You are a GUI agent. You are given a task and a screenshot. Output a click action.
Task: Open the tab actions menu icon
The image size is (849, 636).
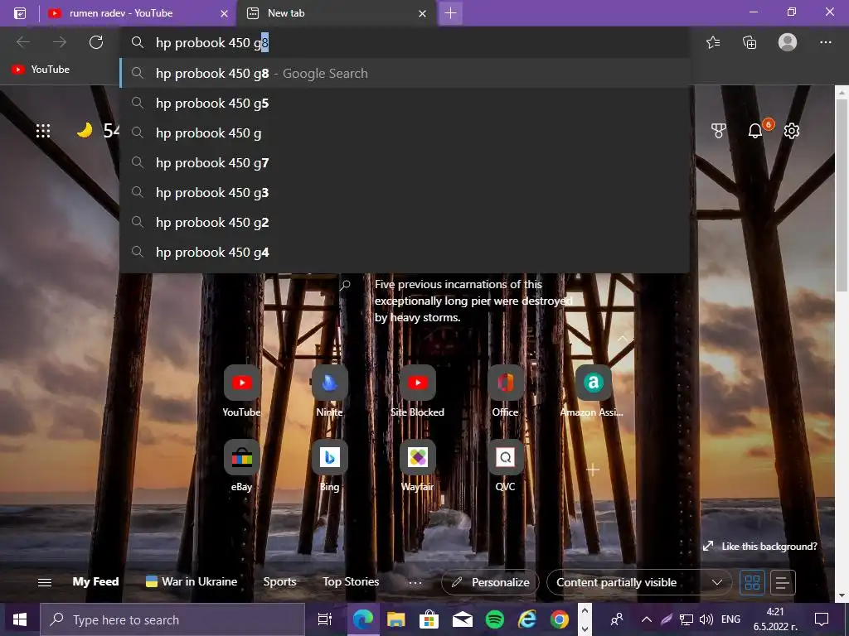click(x=20, y=13)
